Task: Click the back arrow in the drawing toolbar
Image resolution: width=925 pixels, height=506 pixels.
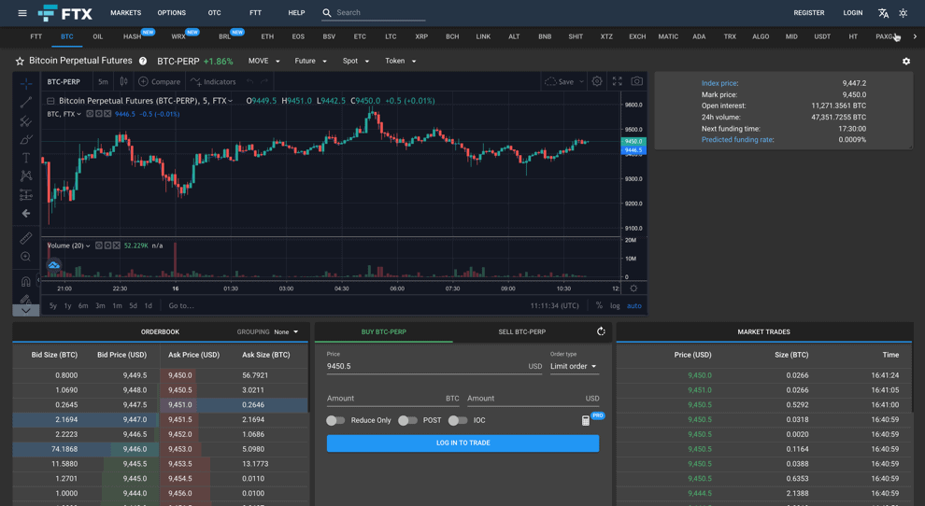Action: point(26,214)
